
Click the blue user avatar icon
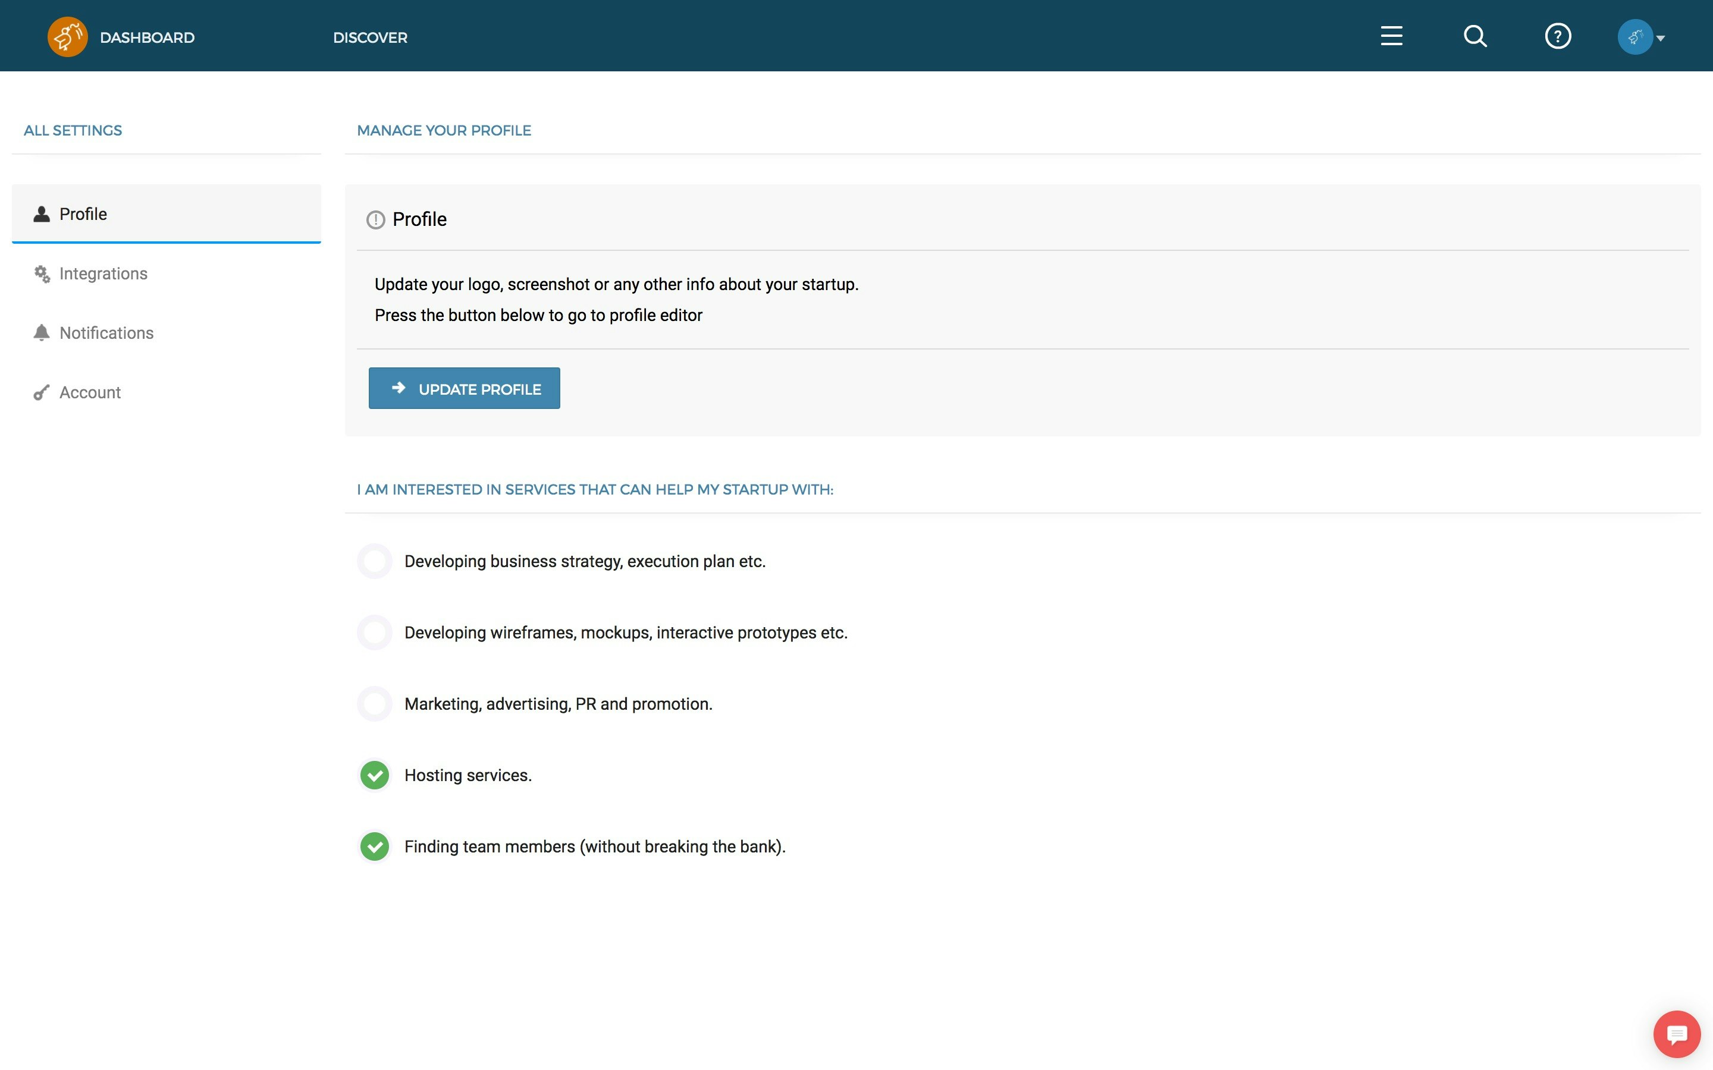[1634, 37]
